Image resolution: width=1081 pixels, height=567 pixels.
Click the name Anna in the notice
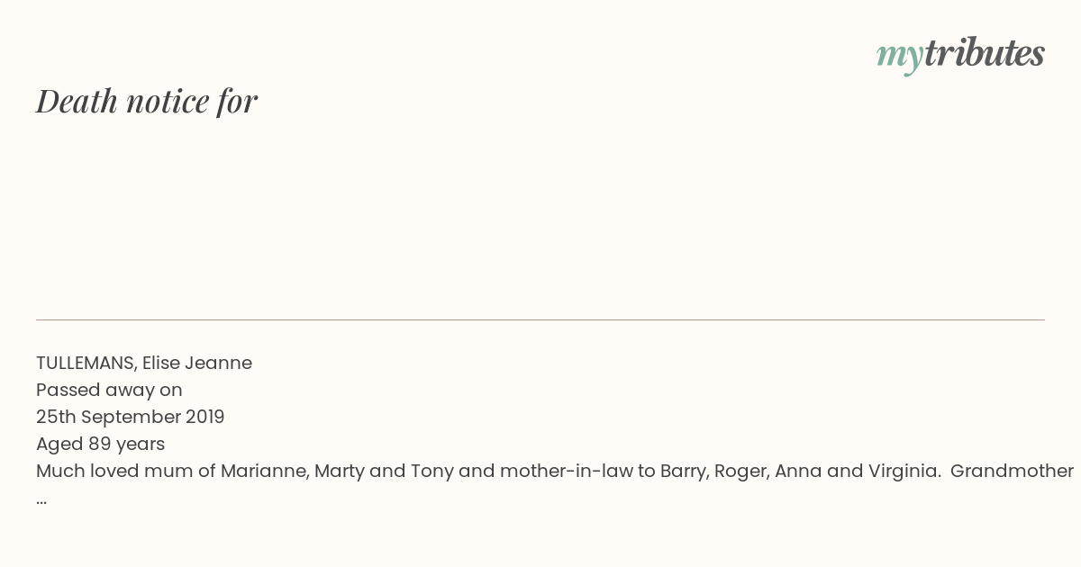pos(797,471)
